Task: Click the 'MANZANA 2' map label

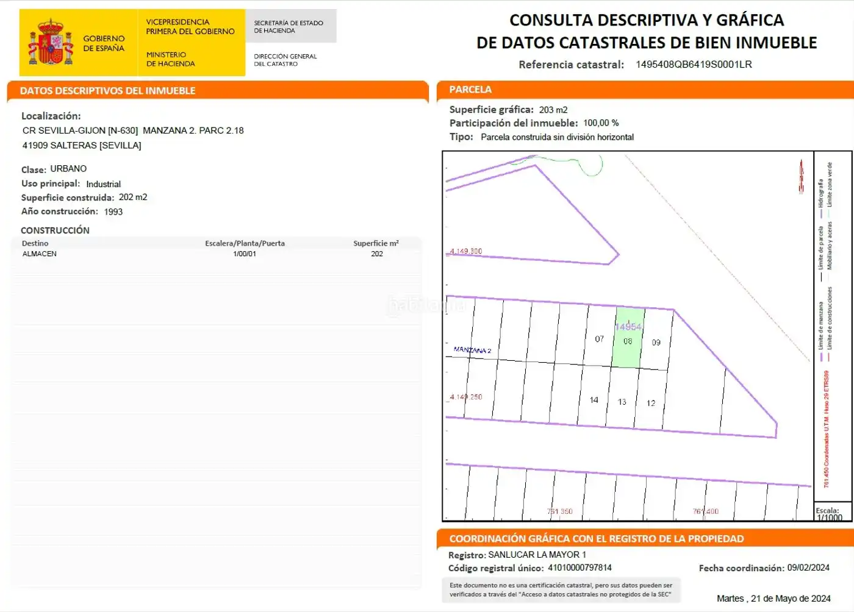Action: click(x=472, y=350)
